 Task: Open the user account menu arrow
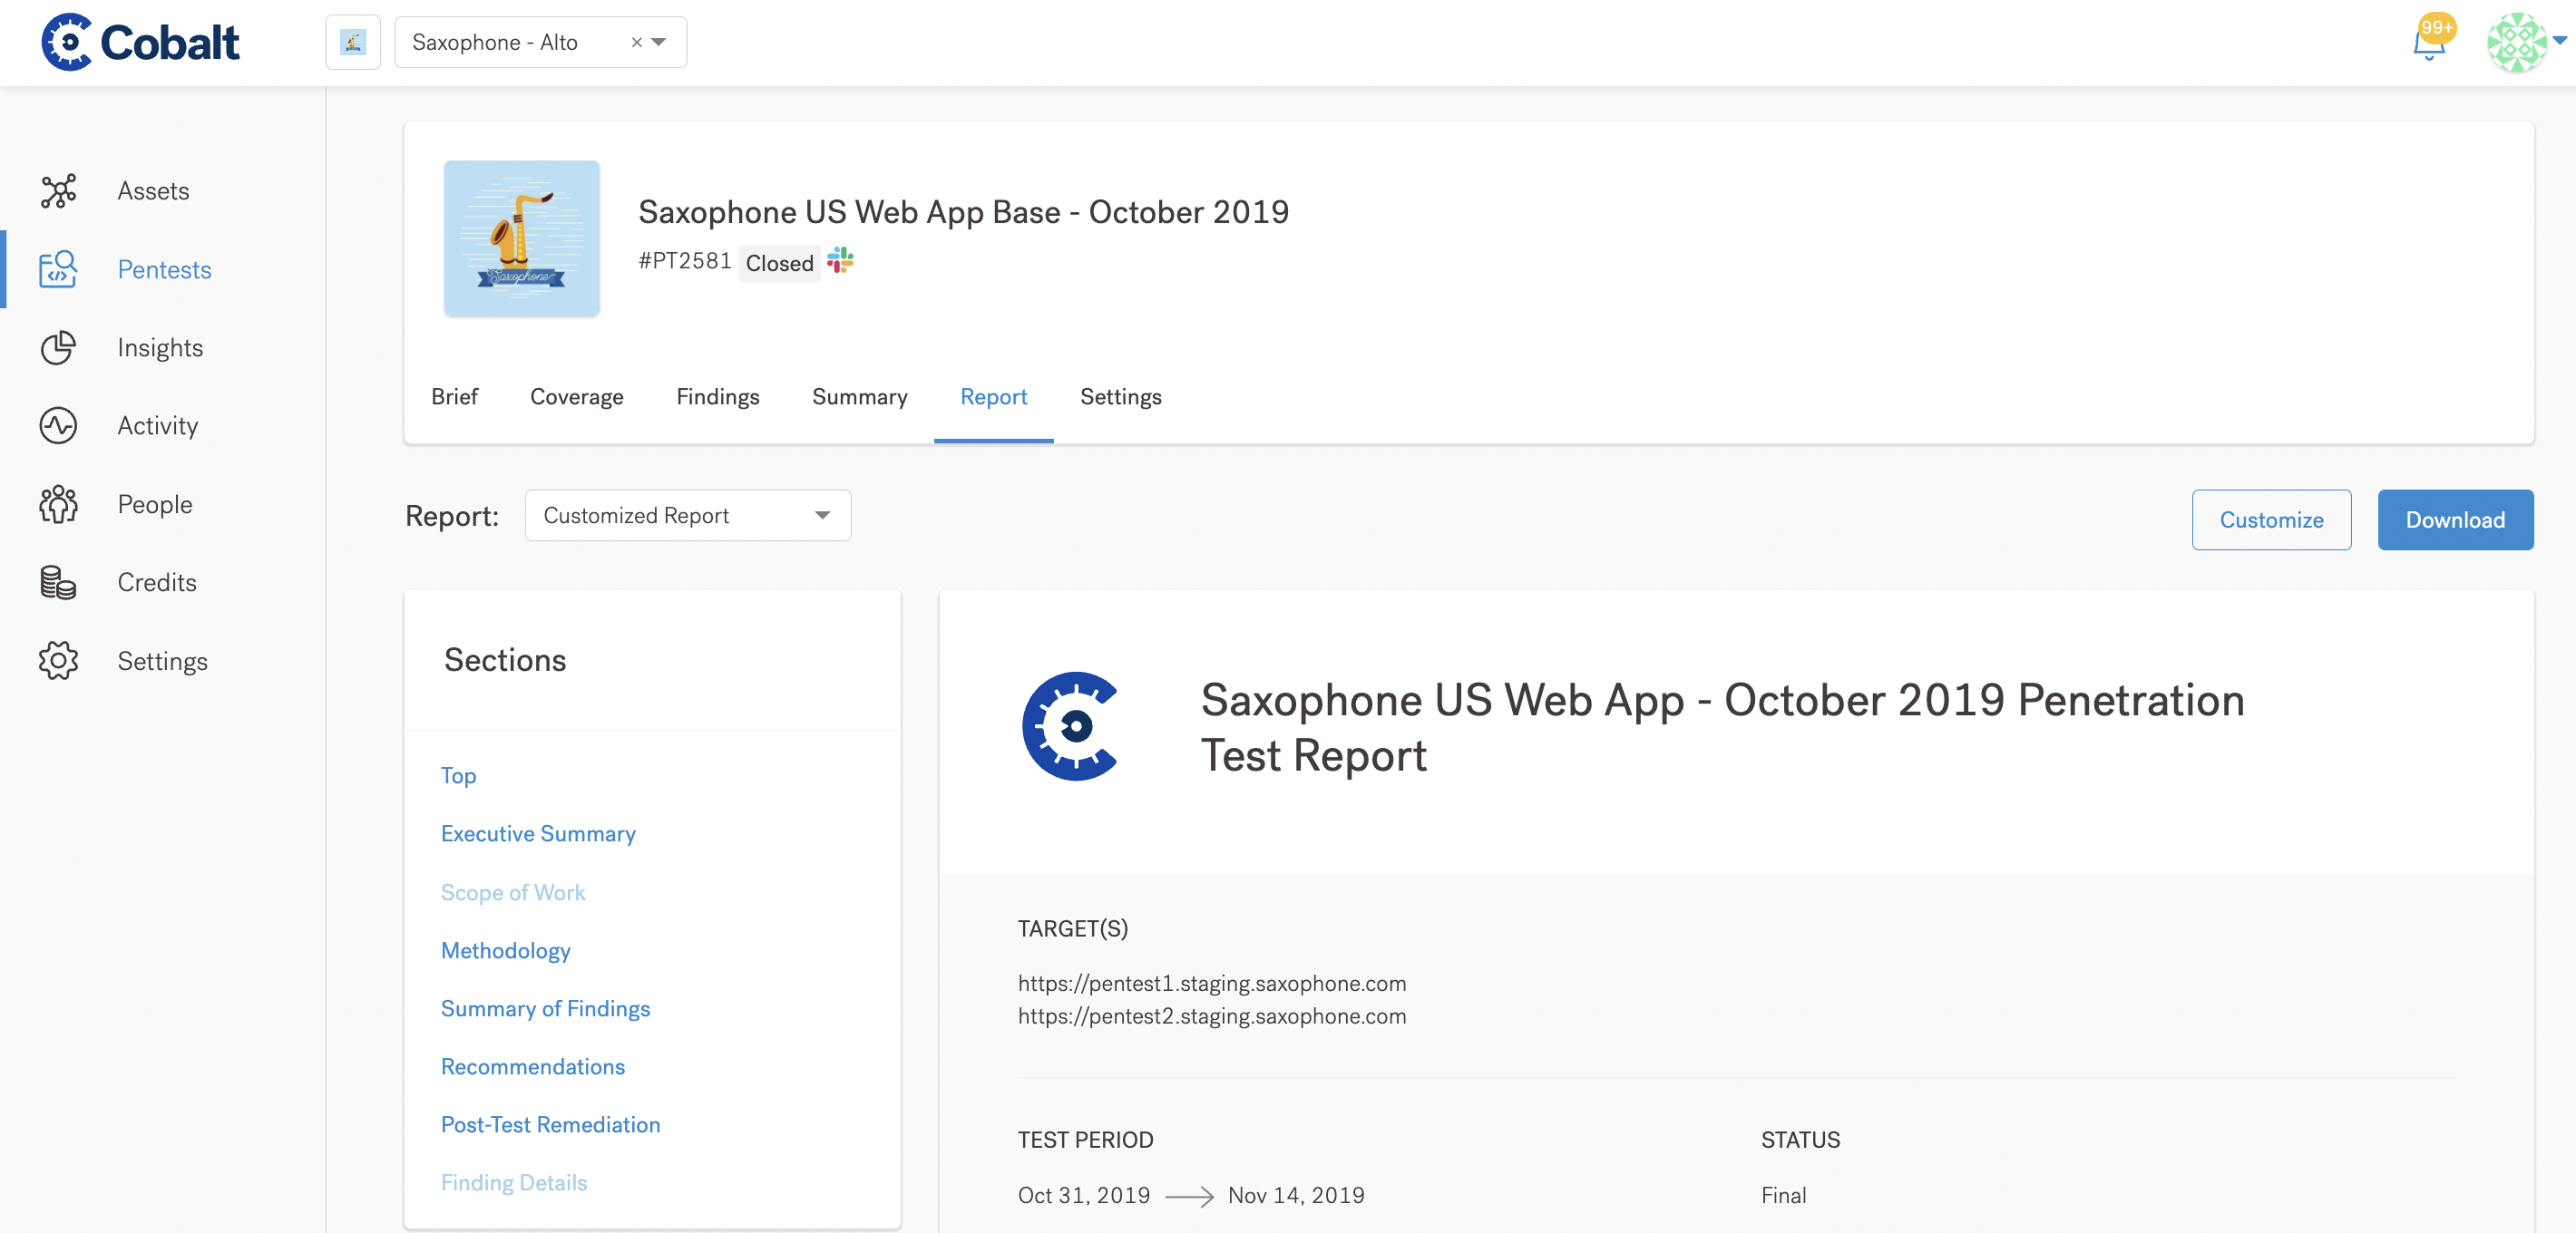(2560, 41)
